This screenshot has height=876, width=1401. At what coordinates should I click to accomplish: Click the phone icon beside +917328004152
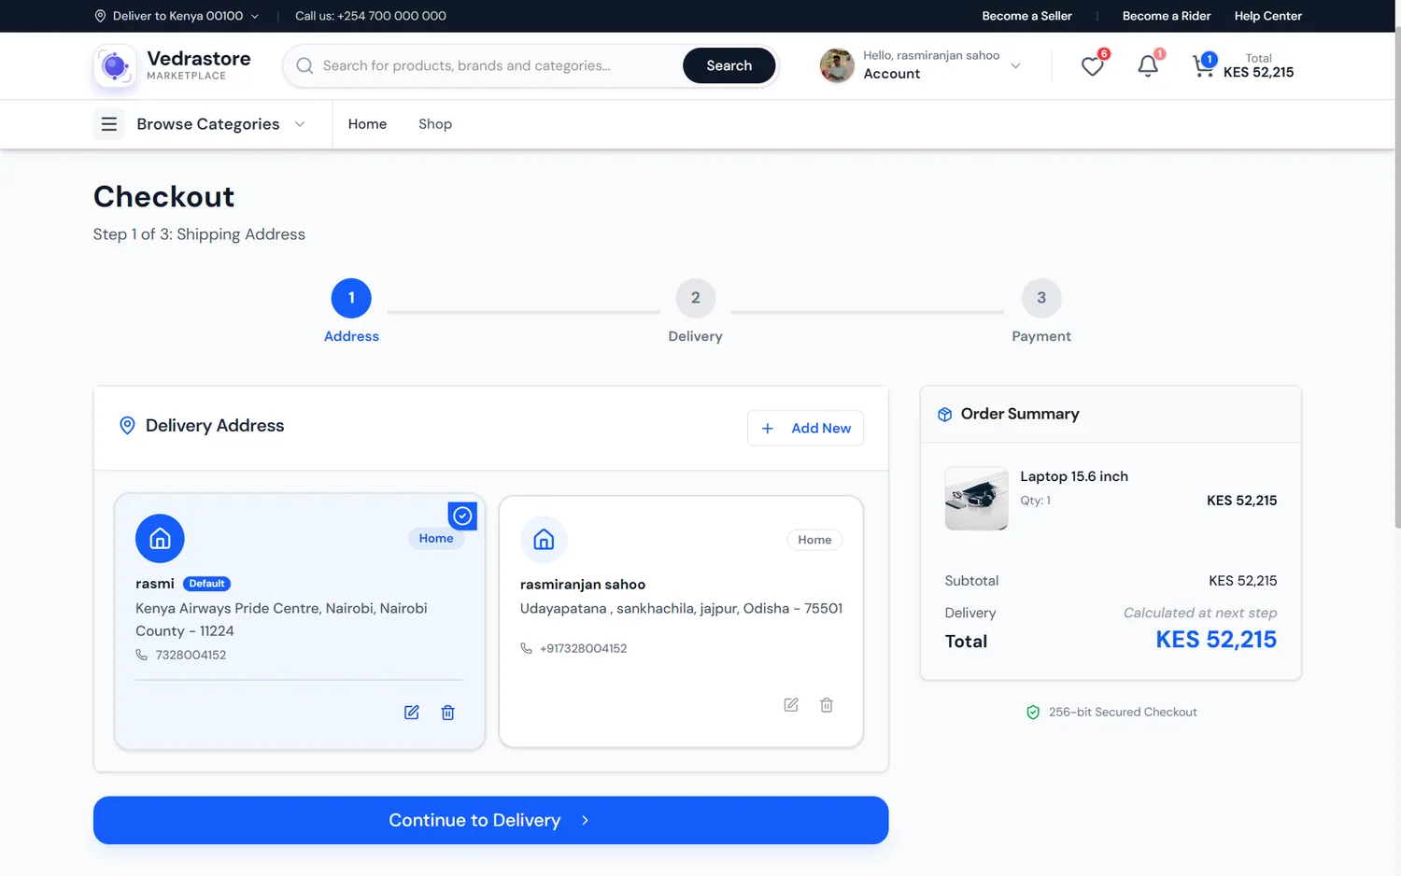pos(526,648)
